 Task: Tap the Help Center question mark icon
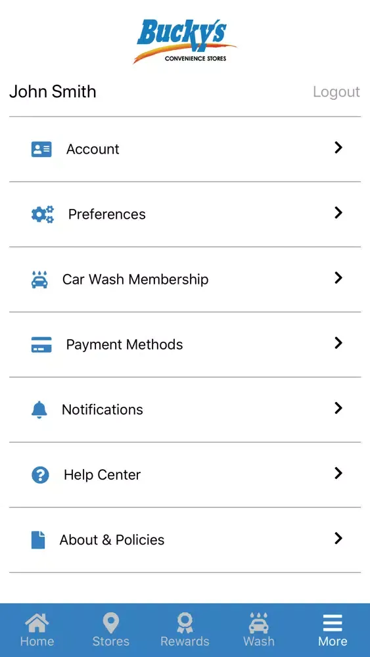[x=40, y=475]
